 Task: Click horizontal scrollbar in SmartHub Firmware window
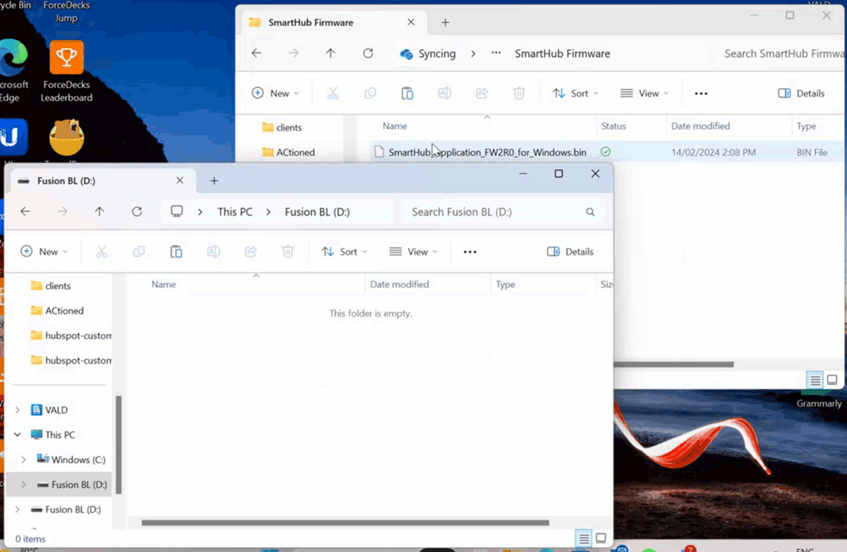674,364
